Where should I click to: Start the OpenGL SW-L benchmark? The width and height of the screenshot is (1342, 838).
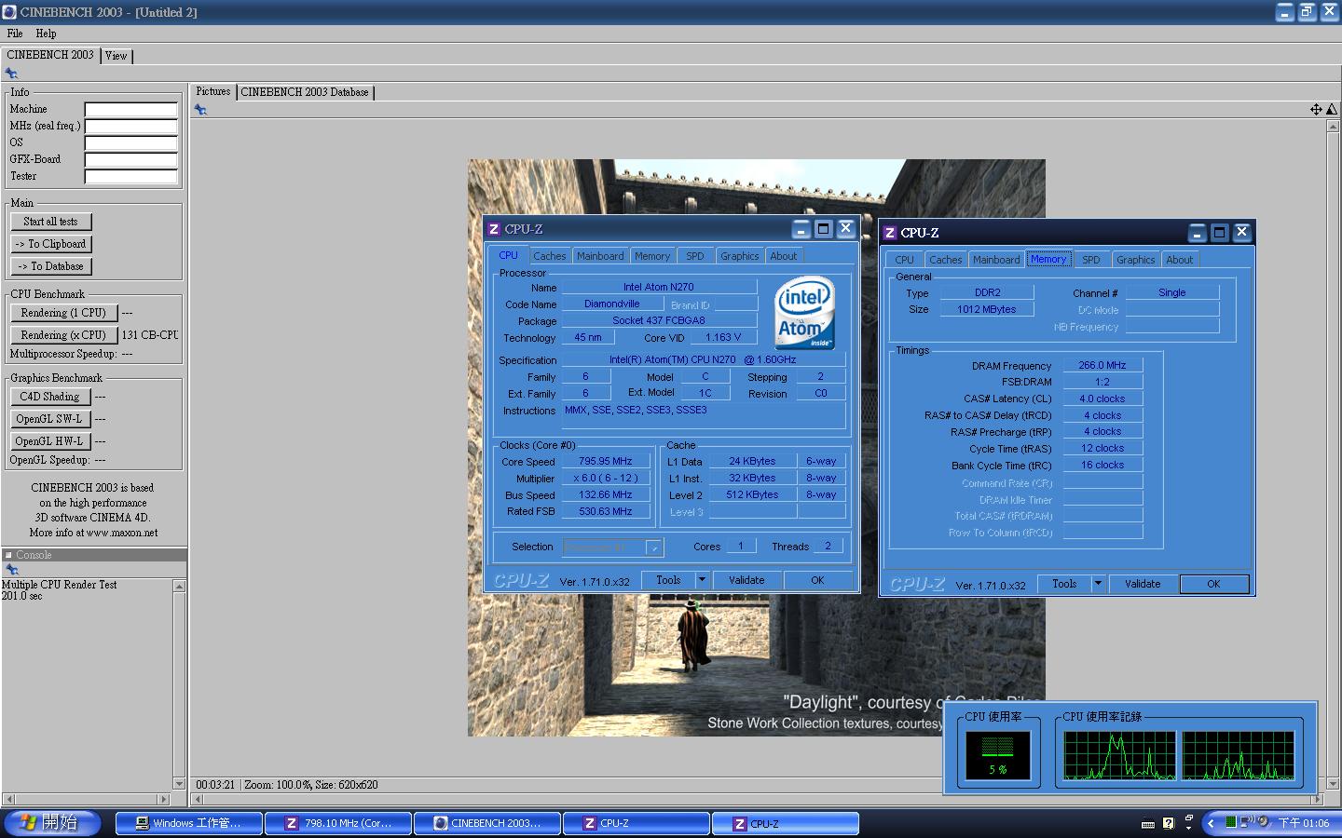(50, 419)
